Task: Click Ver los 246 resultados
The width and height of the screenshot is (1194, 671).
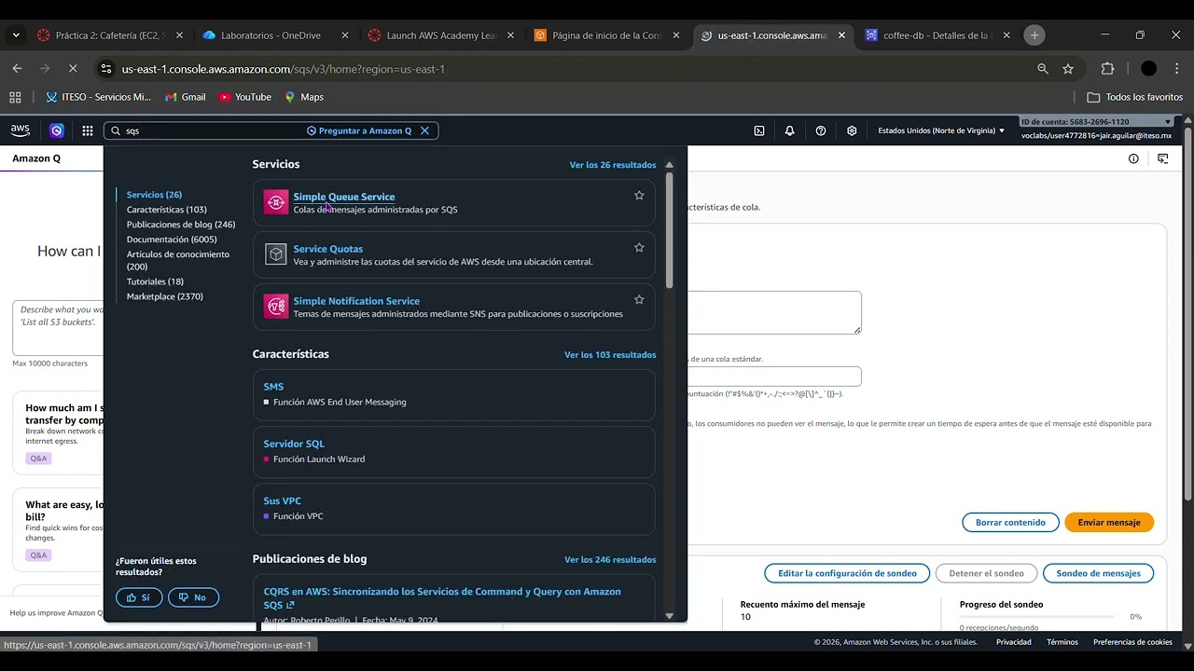Action: [x=610, y=560]
